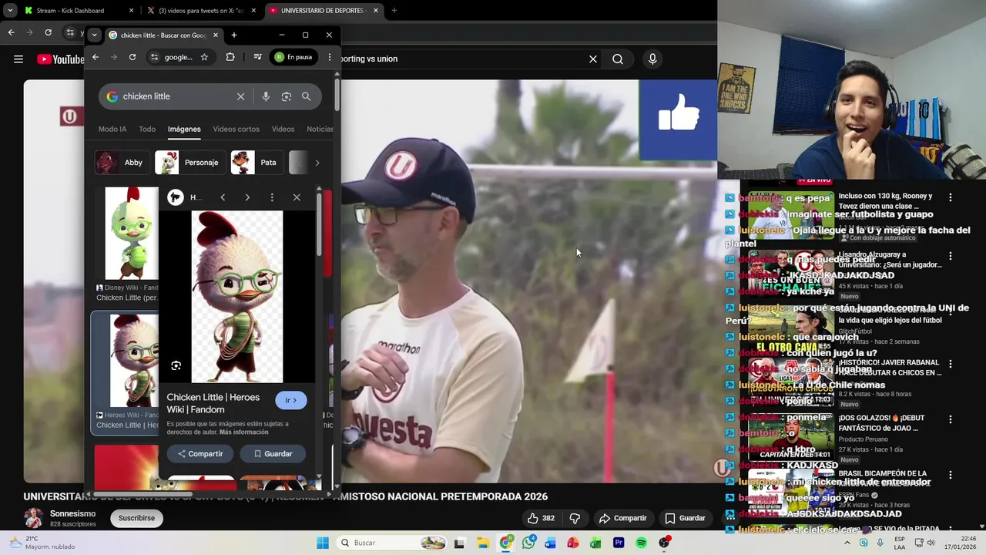Viewport: 986px width, 555px height.
Task: Click the Windows taskbar Buscar search box
Action: pos(391,543)
